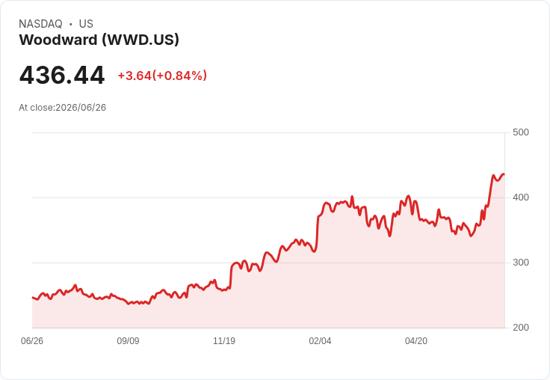The image size is (550, 380).
Task: Click the price jump near 02/04 on chart
Action: coord(318,228)
